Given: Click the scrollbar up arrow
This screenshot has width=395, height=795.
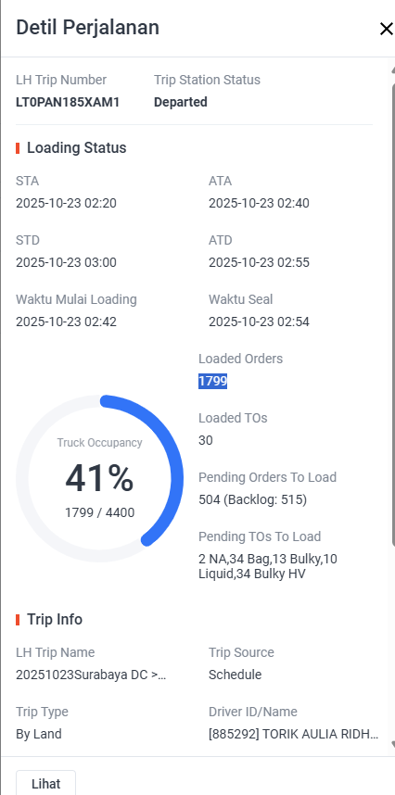Looking at the screenshot, I should point(393,70).
